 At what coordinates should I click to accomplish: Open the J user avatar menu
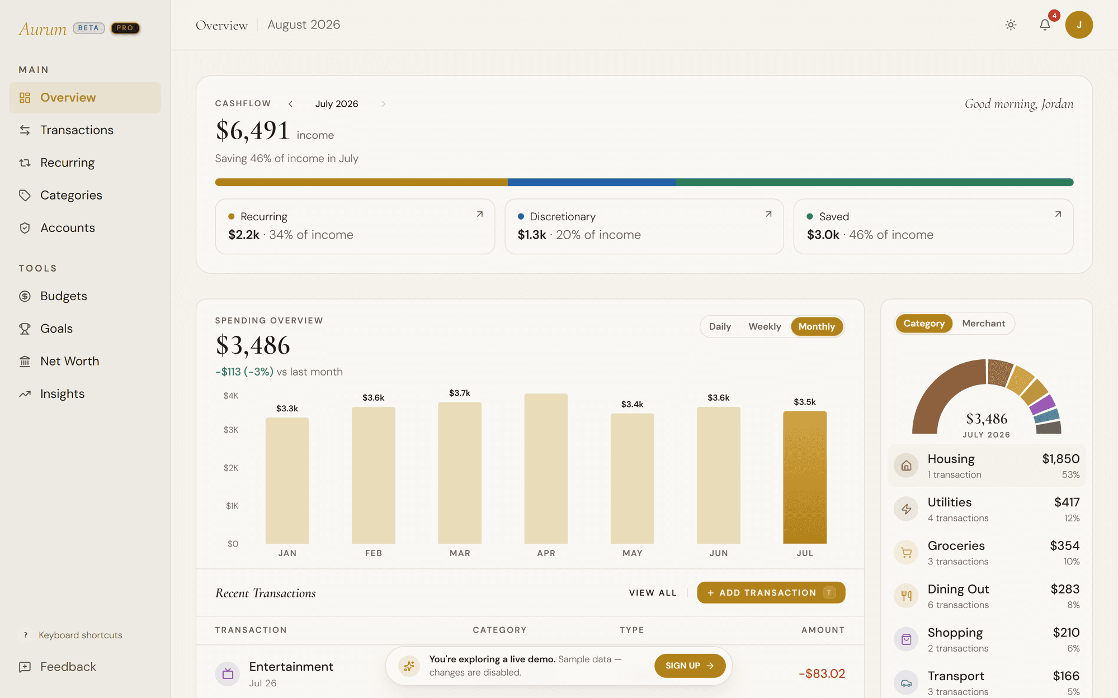(1079, 25)
